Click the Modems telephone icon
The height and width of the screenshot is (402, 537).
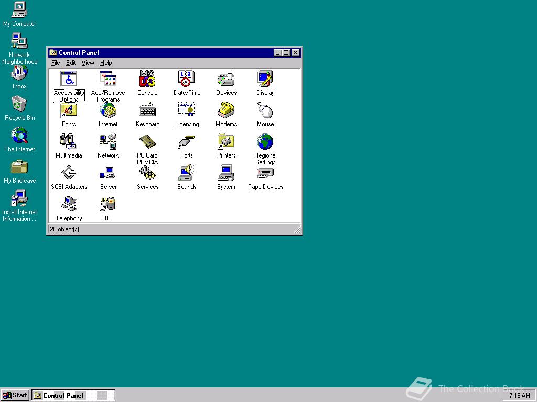226,110
